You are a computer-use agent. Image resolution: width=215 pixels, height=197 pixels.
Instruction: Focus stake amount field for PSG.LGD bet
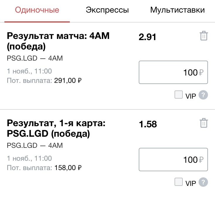point(173,160)
